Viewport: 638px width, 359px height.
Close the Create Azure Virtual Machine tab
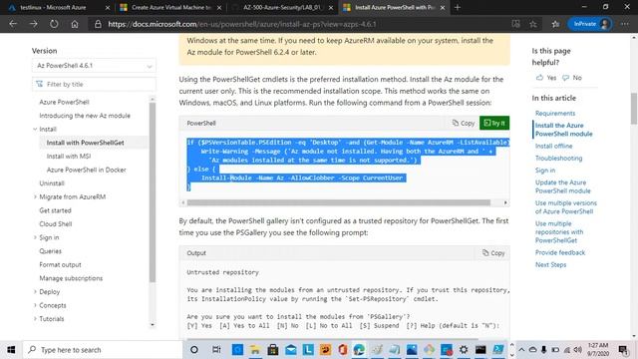click(219, 7)
